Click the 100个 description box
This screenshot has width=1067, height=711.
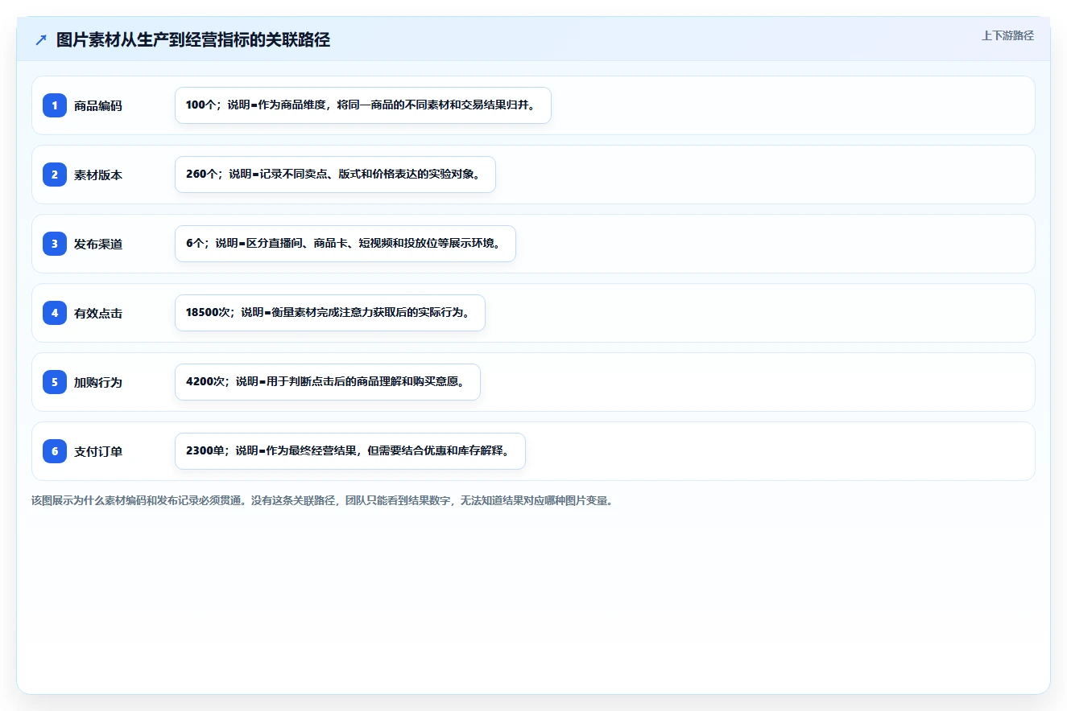coord(363,105)
